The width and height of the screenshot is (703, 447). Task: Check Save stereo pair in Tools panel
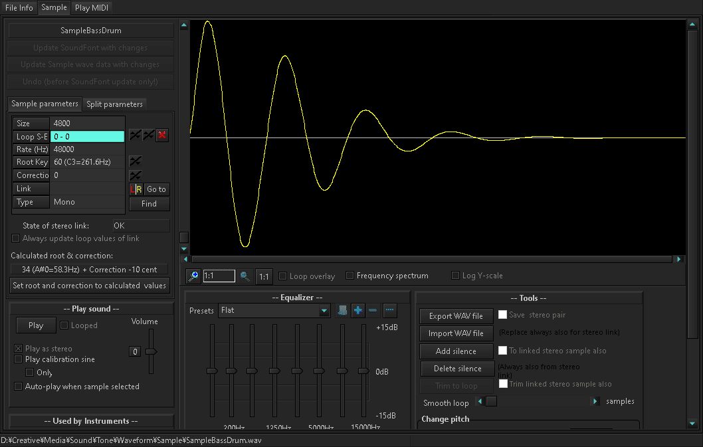502,315
